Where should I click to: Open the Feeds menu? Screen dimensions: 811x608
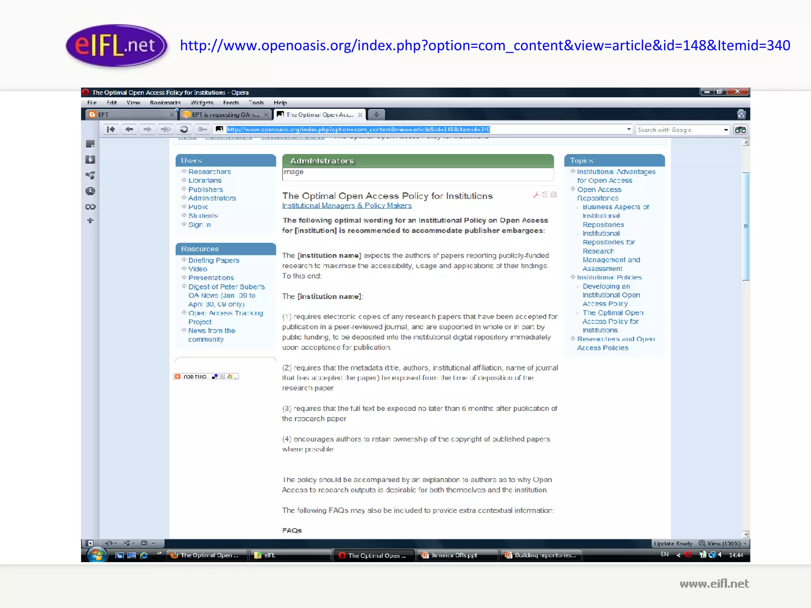pos(231,103)
